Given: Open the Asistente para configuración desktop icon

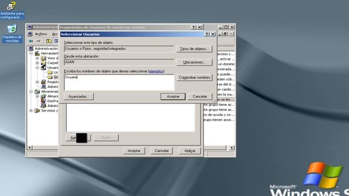Looking at the screenshot, I should (12, 10).
